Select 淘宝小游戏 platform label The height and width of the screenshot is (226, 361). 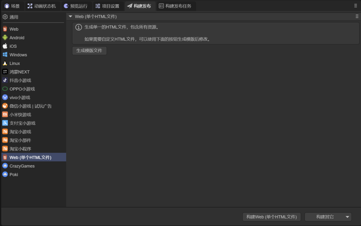(20, 132)
